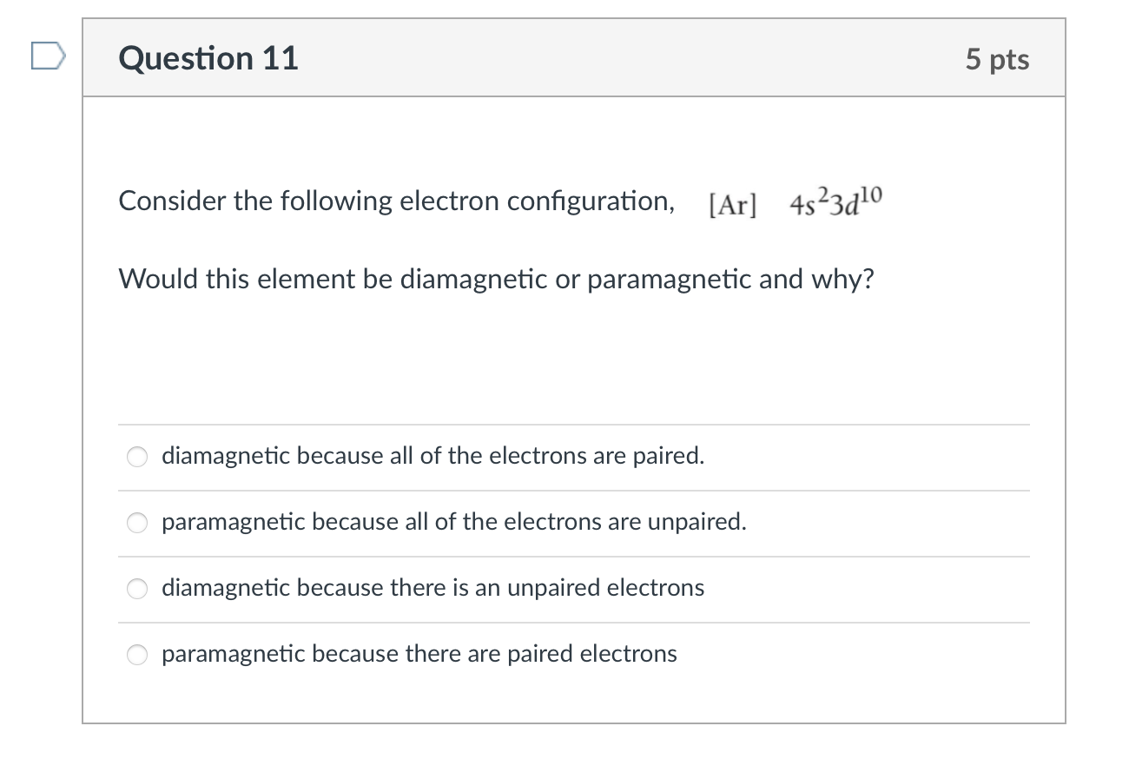The height and width of the screenshot is (759, 1129).
Task: Click the "[Ar]" noble gas notation
Action: coord(732,203)
